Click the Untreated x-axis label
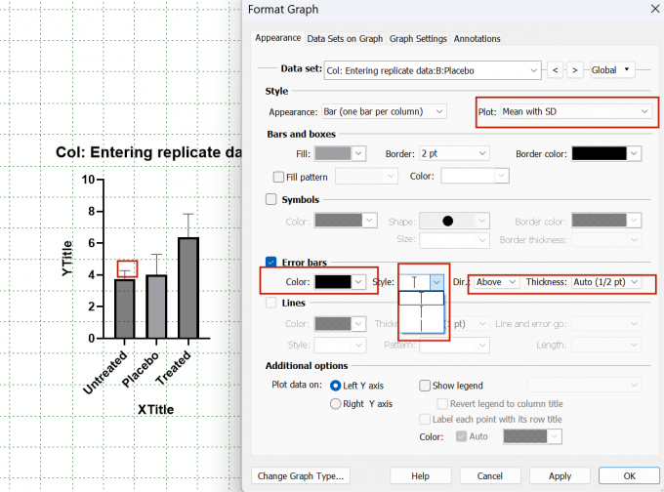The width and height of the screenshot is (664, 492). (x=104, y=372)
